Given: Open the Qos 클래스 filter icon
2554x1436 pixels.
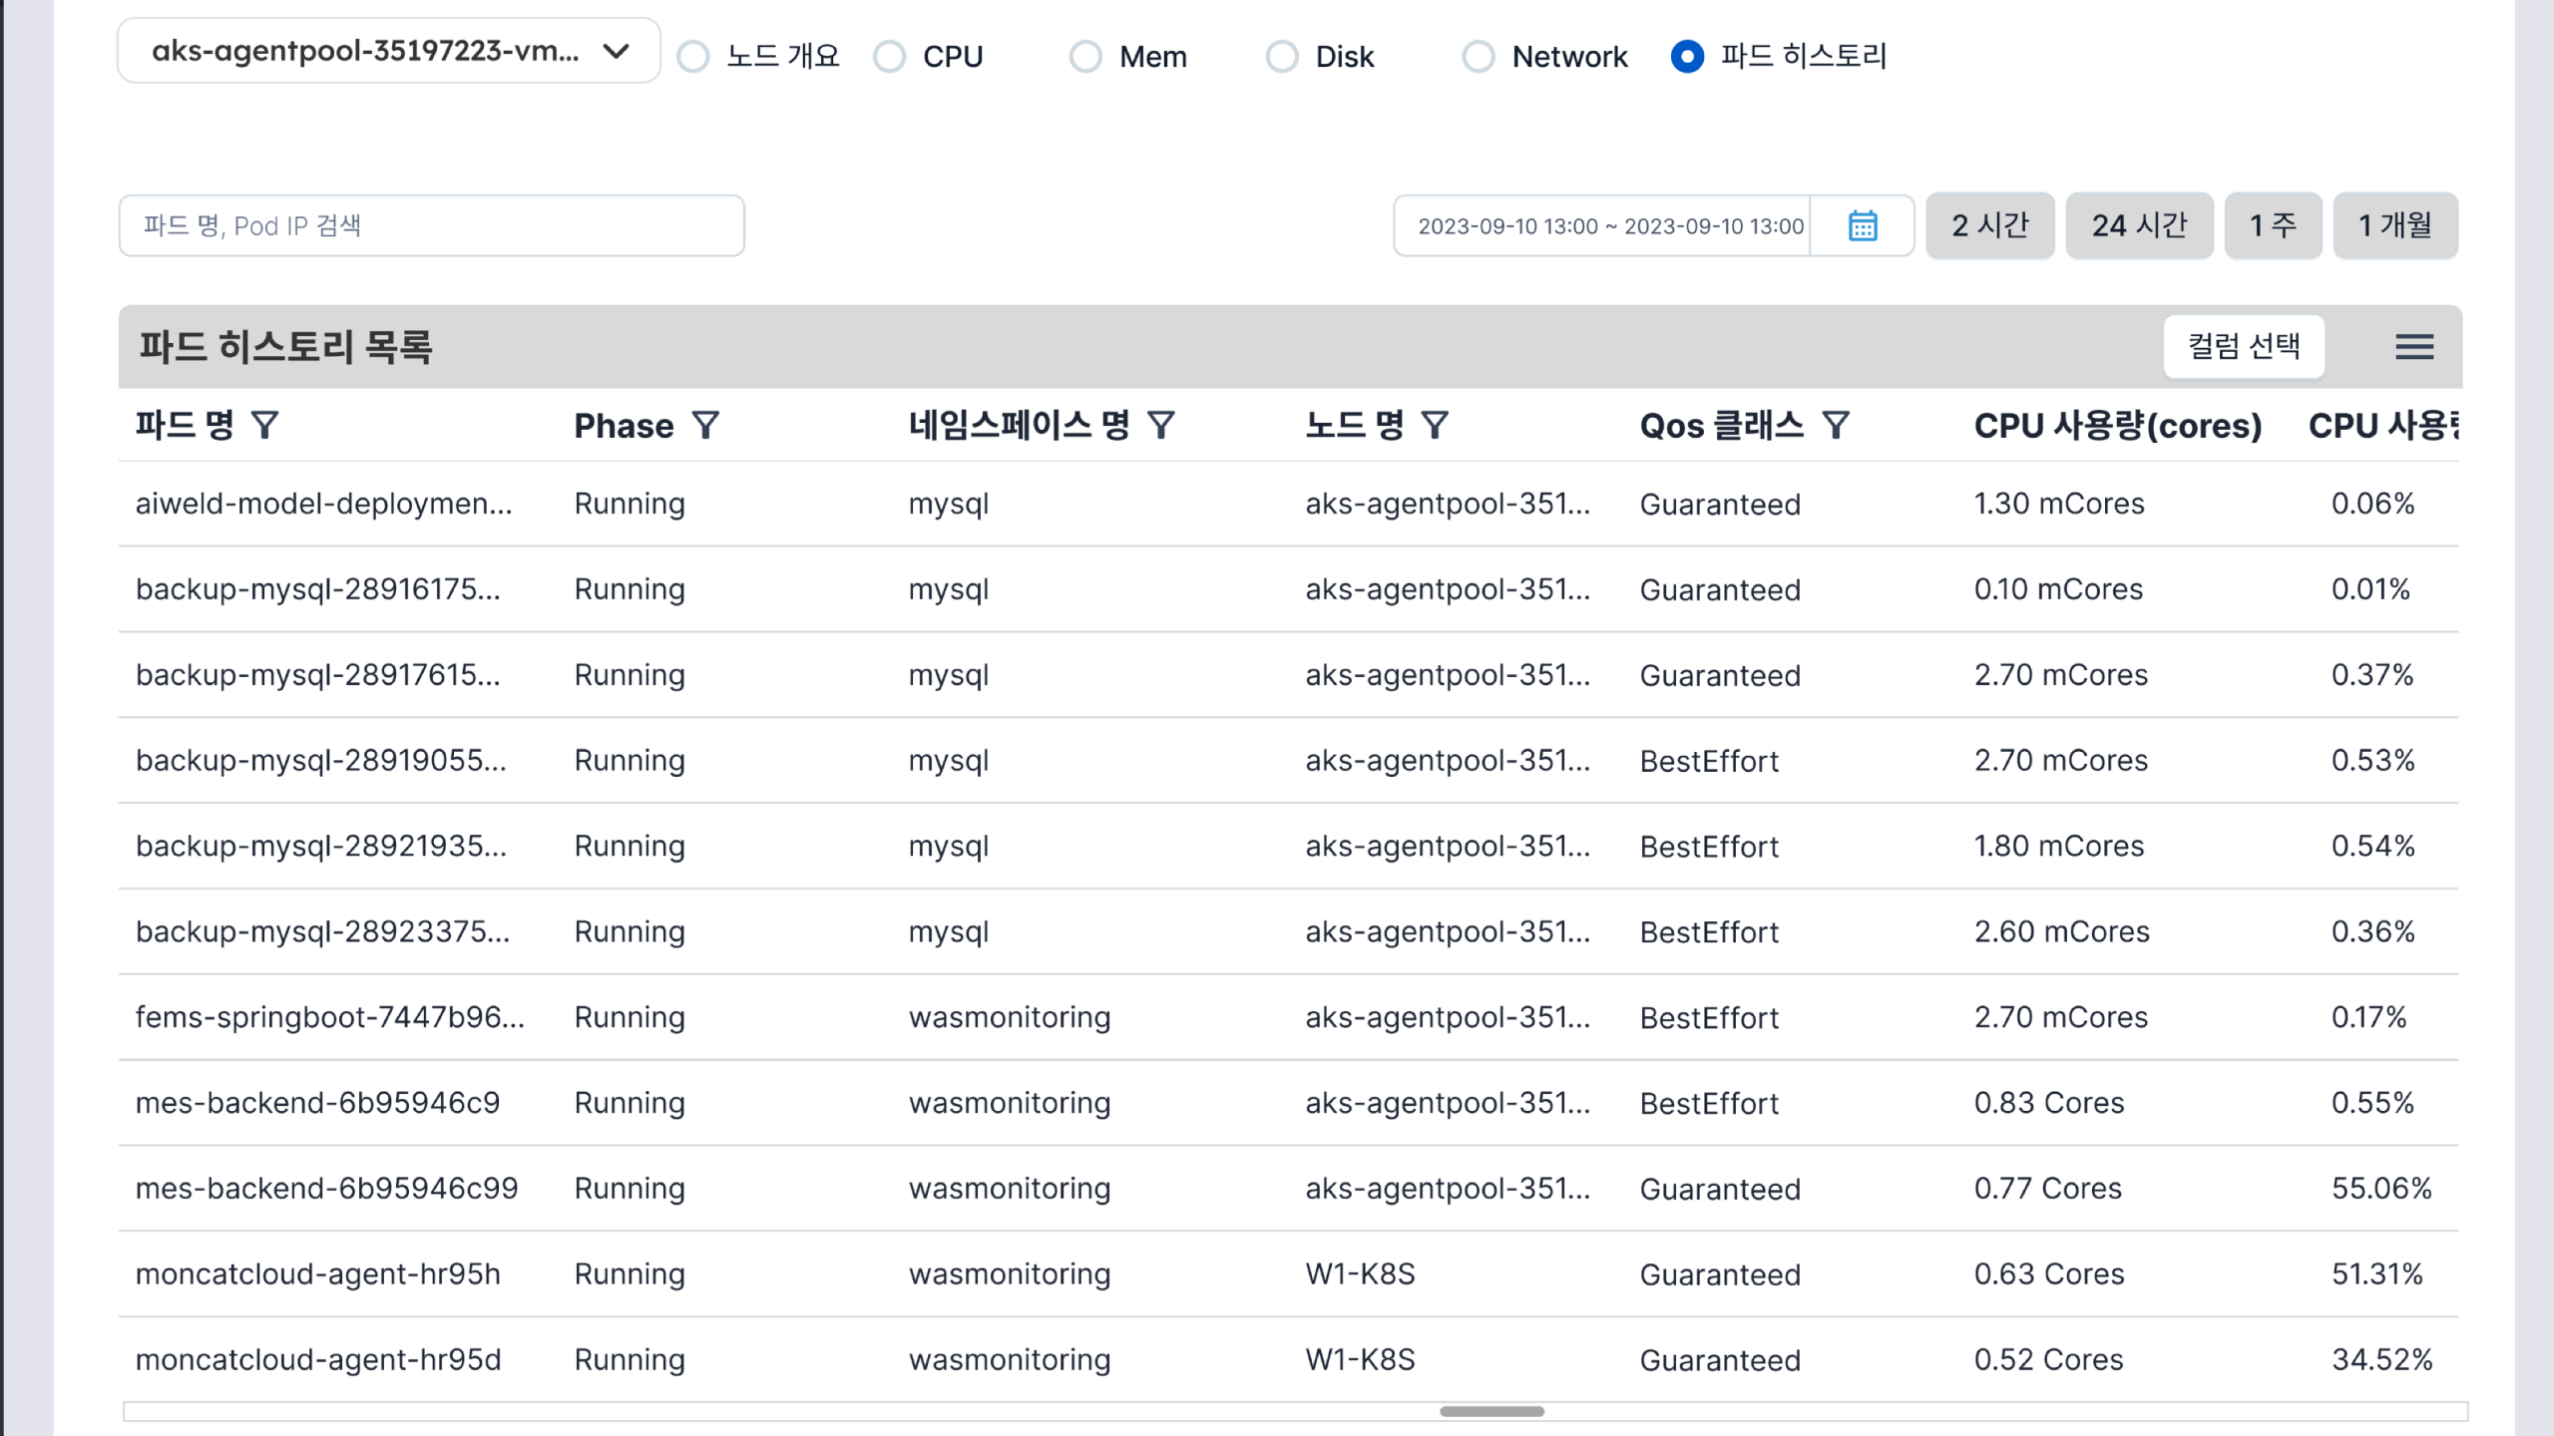Looking at the screenshot, I should 1836,426.
